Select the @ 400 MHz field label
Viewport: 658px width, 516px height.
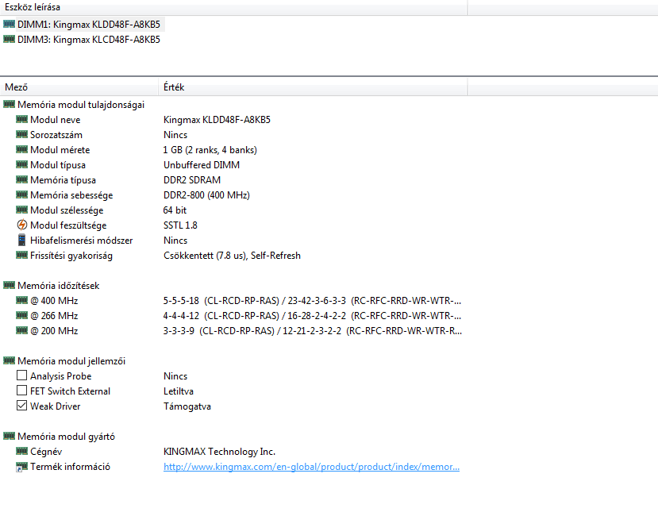[x=54, y=301]
